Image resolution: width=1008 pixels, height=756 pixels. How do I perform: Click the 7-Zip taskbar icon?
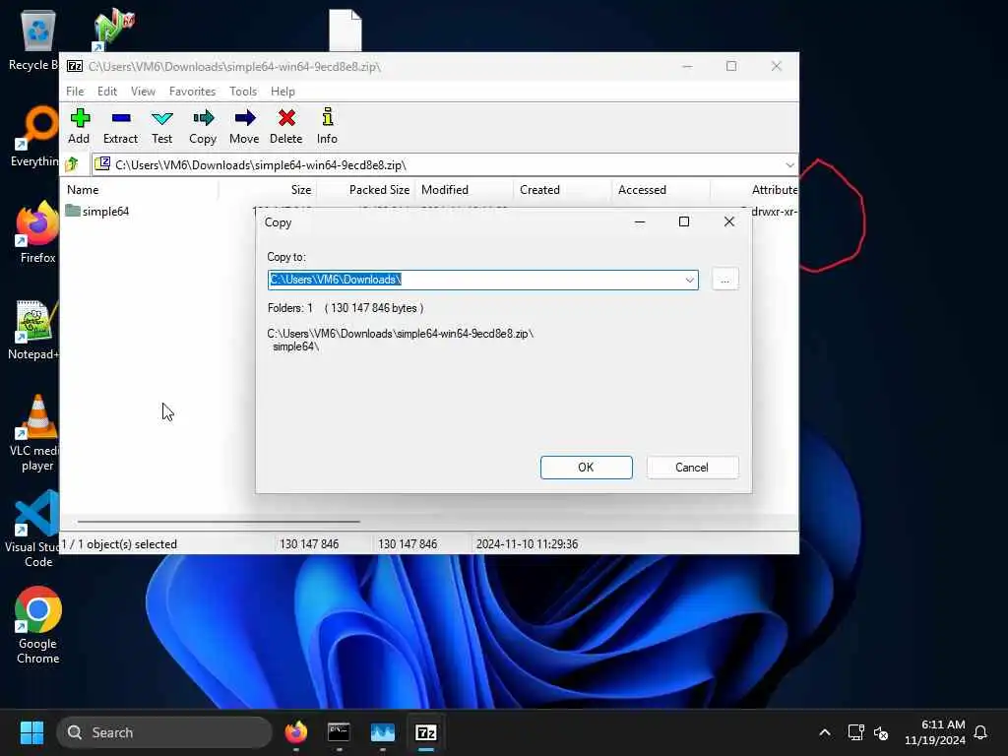(426, 732)
